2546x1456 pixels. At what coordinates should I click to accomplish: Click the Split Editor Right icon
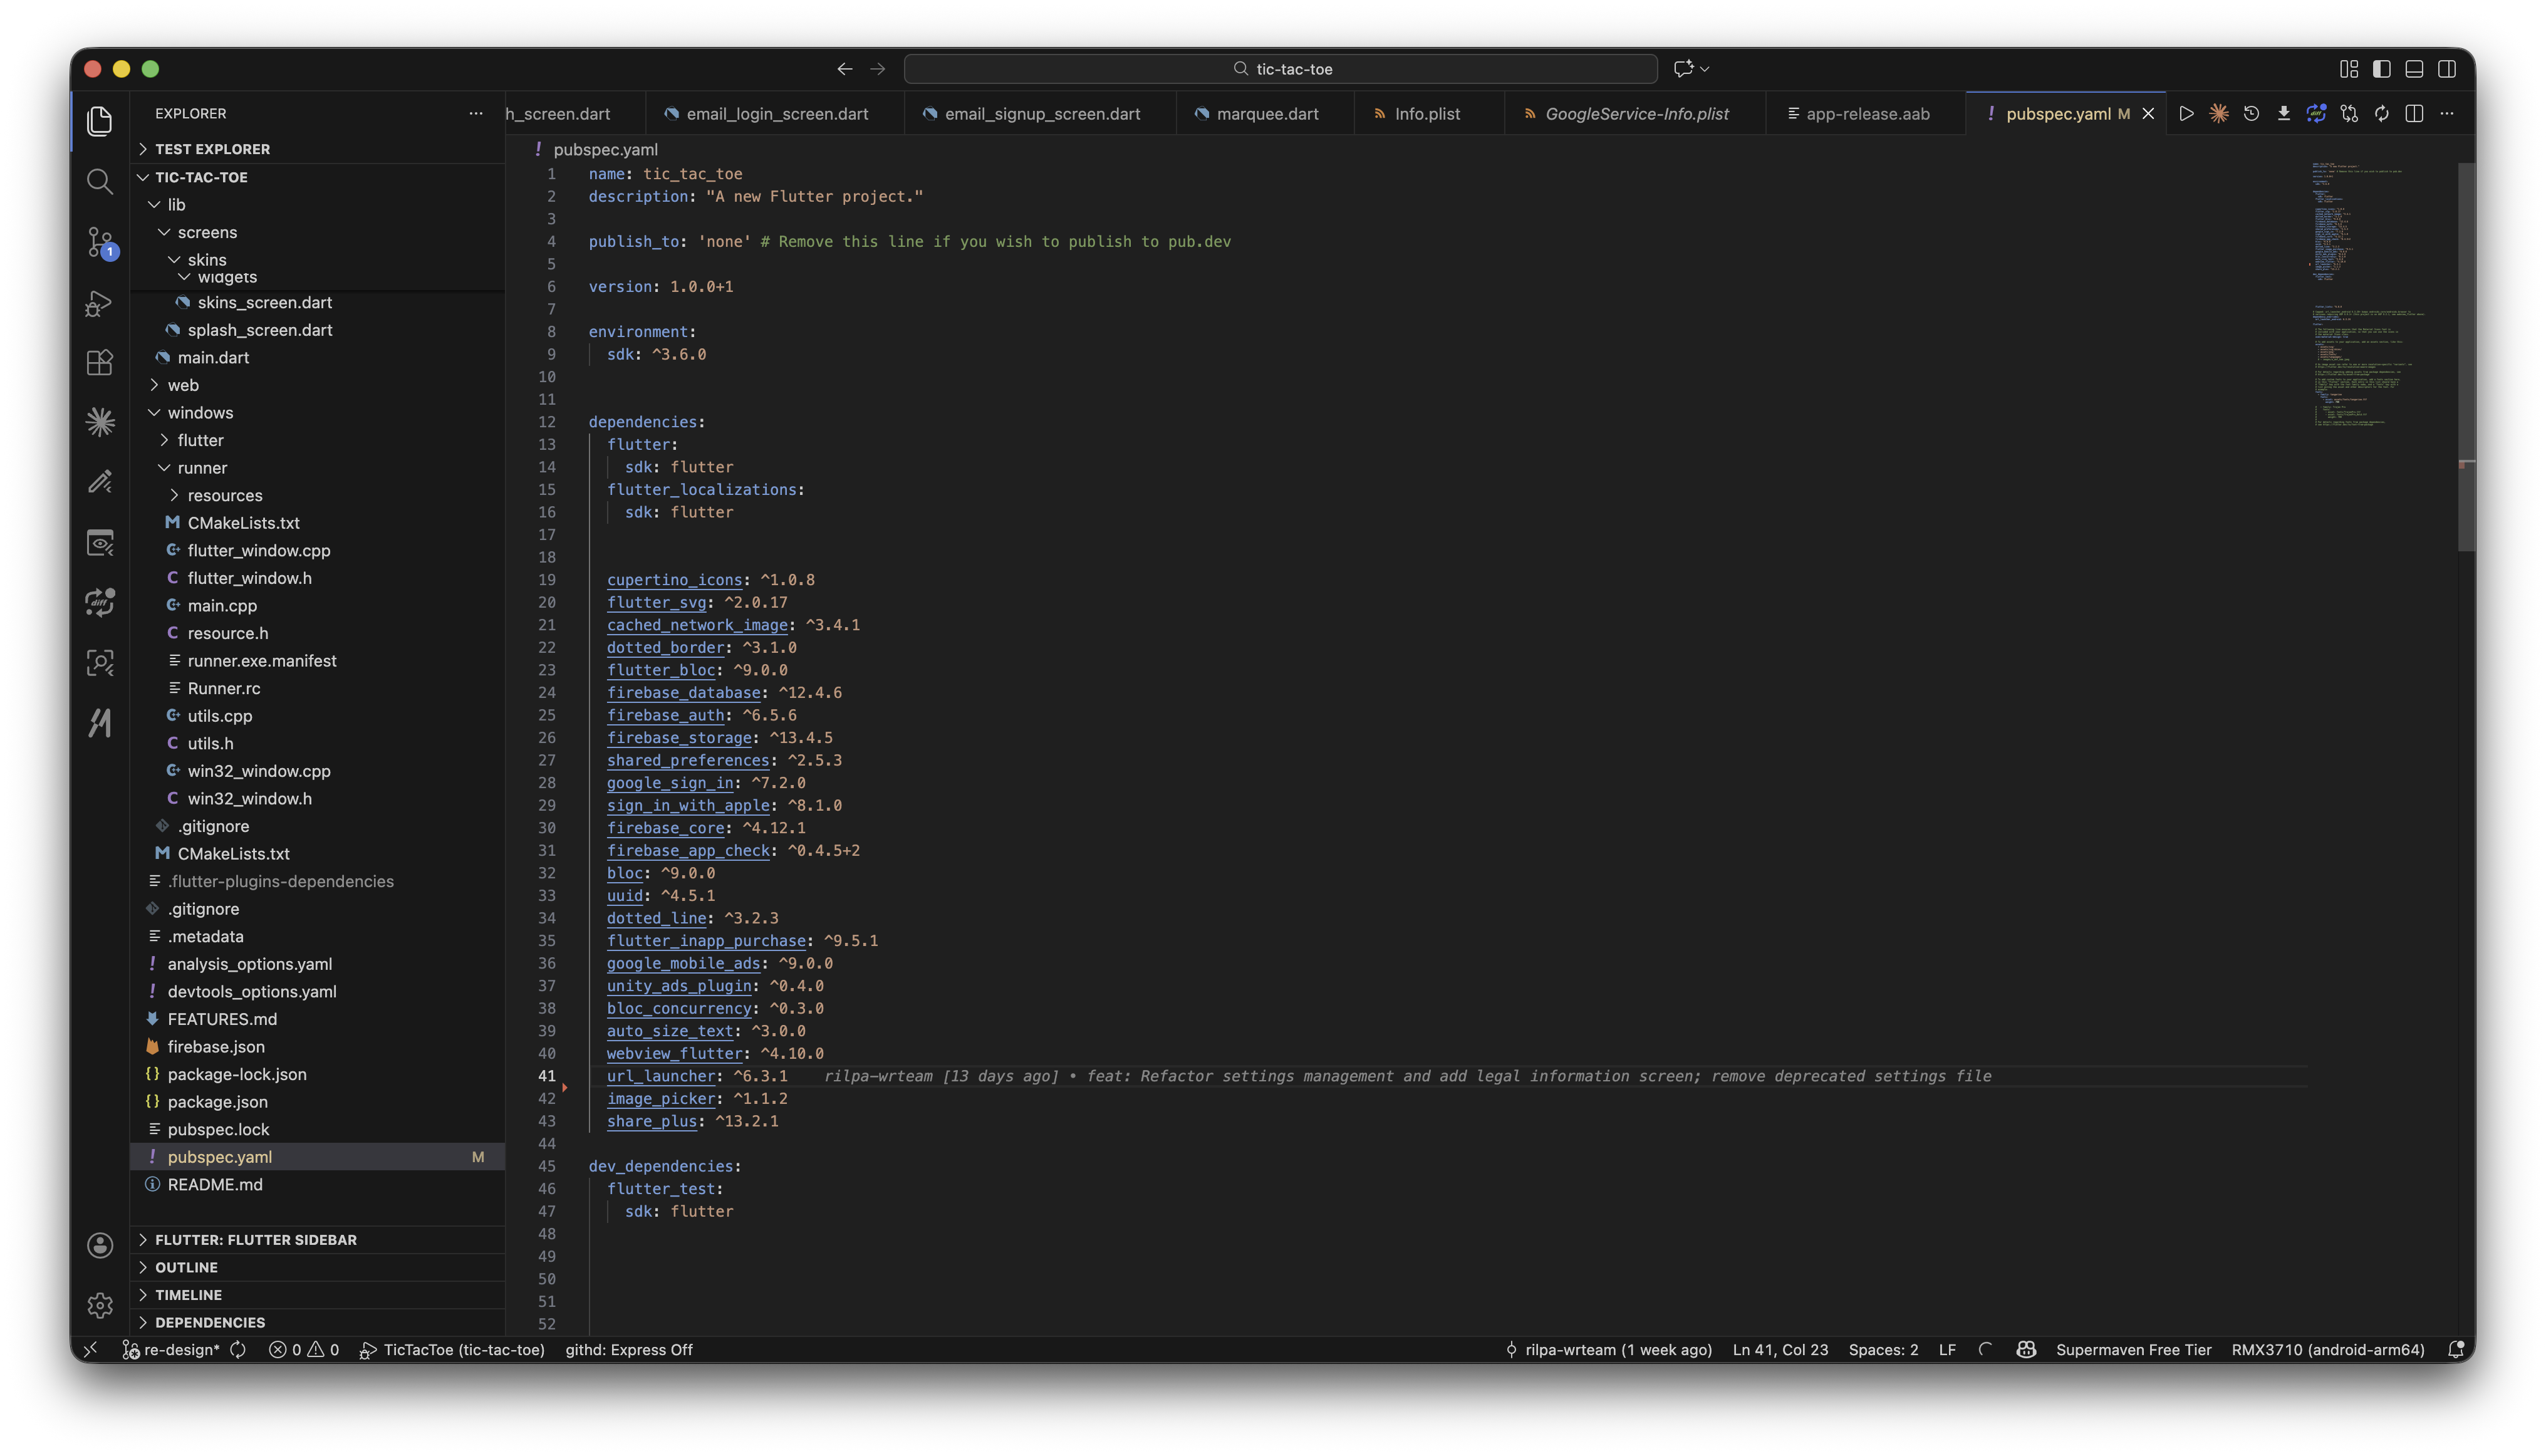click(2414, 113)
